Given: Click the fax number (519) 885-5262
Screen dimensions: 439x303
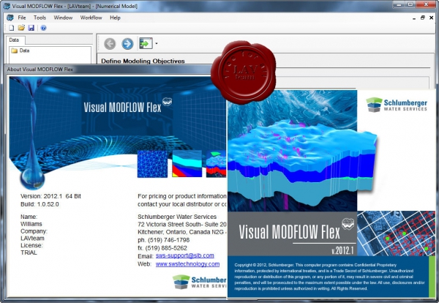Looking at the screenshot, I should click(166, 248).
